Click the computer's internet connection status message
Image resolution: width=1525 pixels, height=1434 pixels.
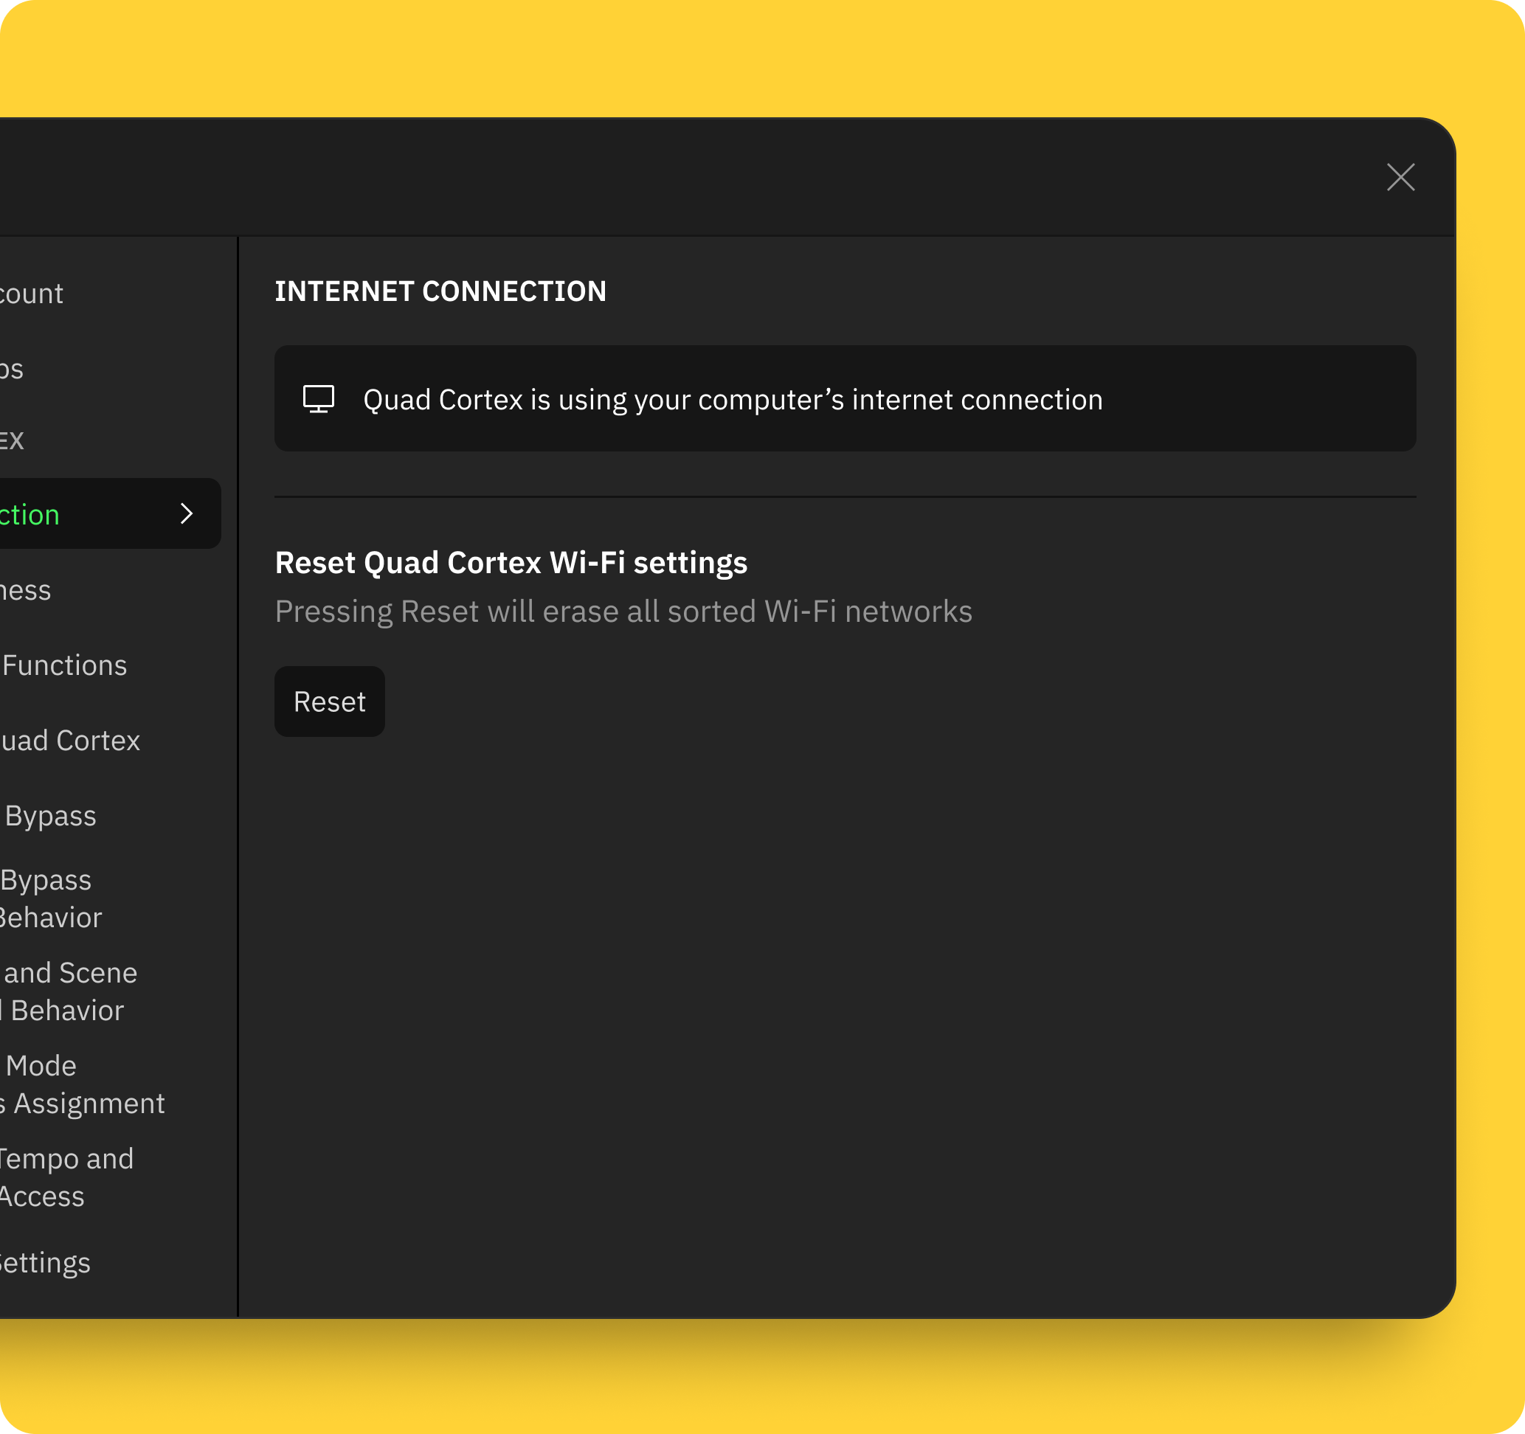coord(733,400)
